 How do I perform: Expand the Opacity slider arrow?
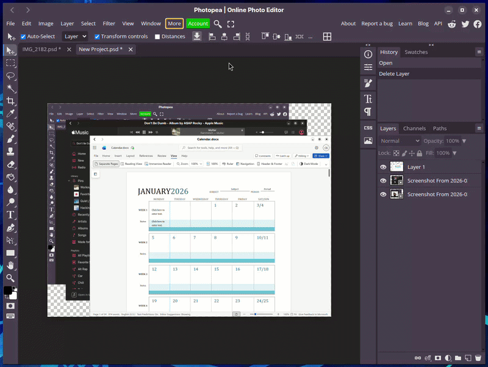[x=464, y=141]
